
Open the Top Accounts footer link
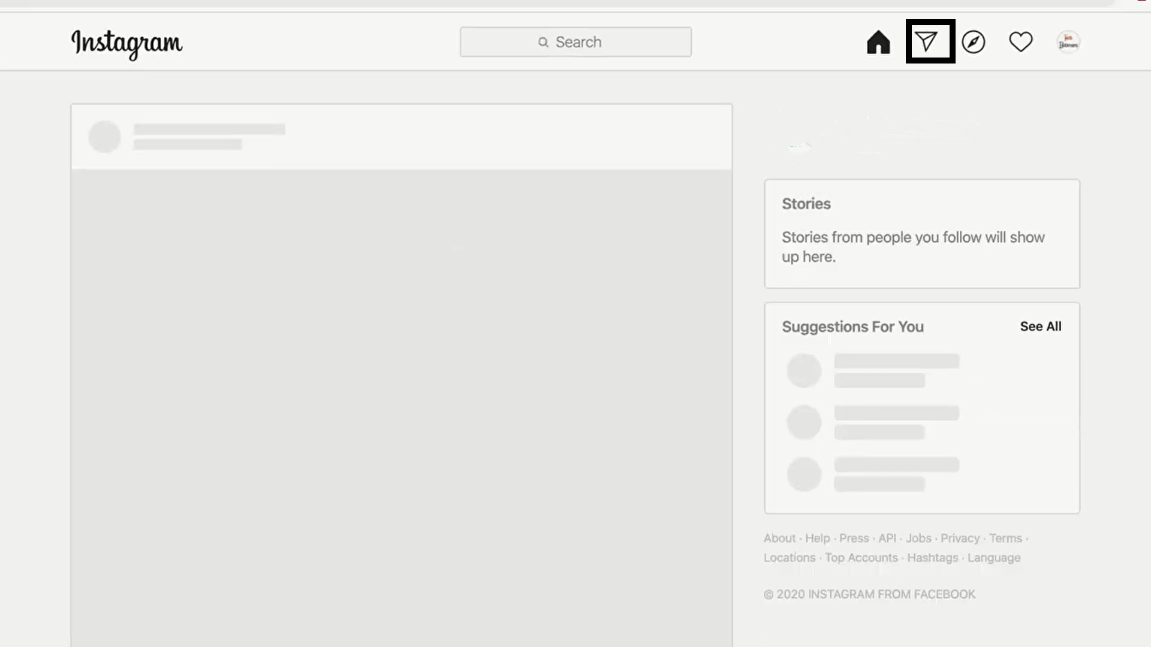pyautogui.click(x=861, y=557)
